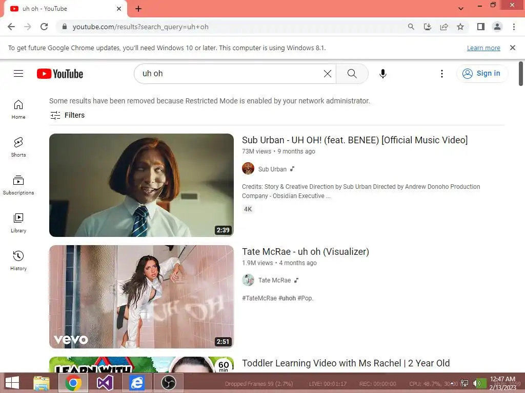Click #TateMcRae #uhoh #Pop hashtag description
This screenshot has width=525, height=393.
pos(277,298)
